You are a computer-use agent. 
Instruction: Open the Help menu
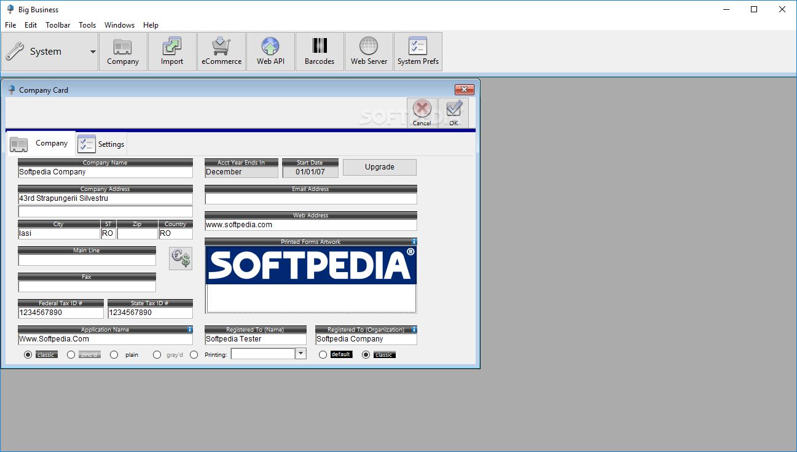tap(151, 25)
